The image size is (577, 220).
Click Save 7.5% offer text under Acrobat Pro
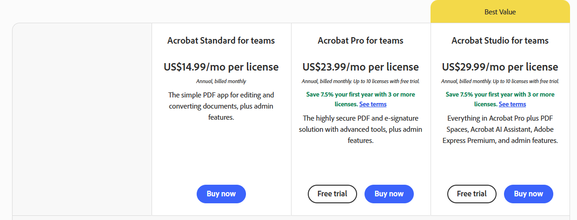click(x=361, y=99)
